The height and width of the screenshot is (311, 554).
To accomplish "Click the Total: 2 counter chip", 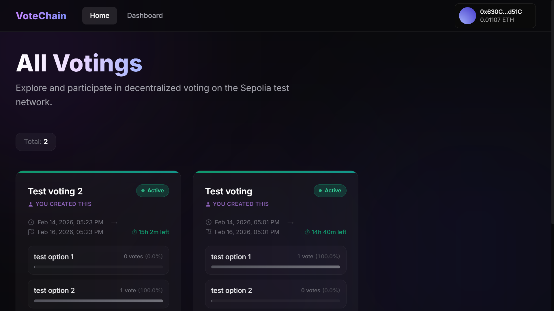I will pos(35,141).
